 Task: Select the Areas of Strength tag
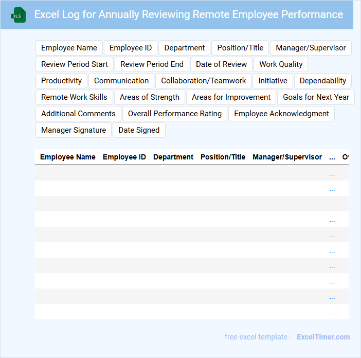pyautogui.click(x=150, y=97)
